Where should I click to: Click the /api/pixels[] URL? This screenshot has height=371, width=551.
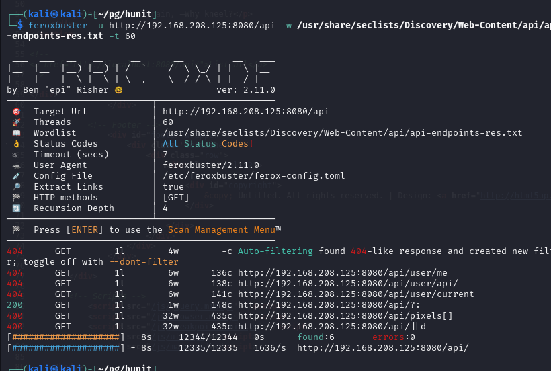345,316
